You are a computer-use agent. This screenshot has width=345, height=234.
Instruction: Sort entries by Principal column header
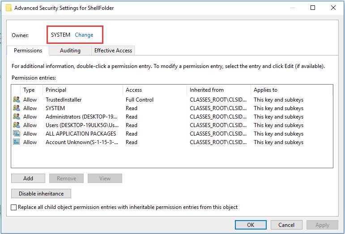83,90
